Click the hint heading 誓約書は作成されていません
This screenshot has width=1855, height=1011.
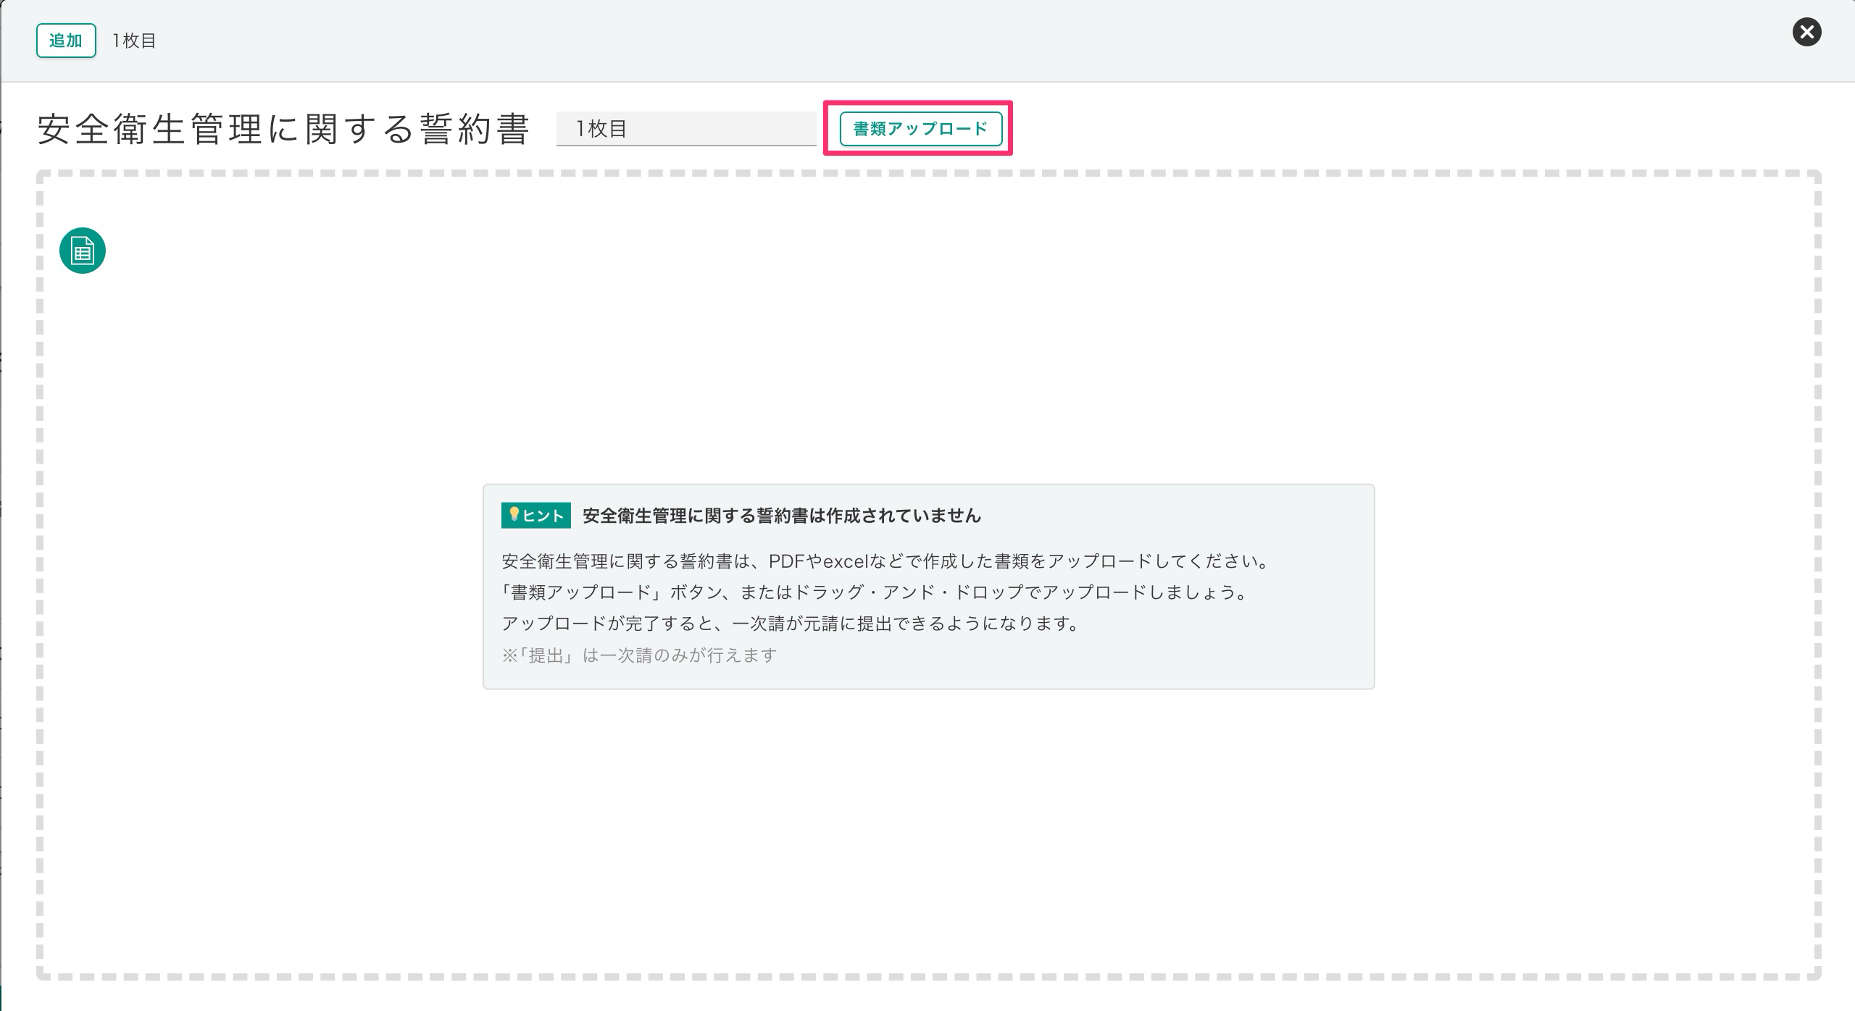coord(781,516)
